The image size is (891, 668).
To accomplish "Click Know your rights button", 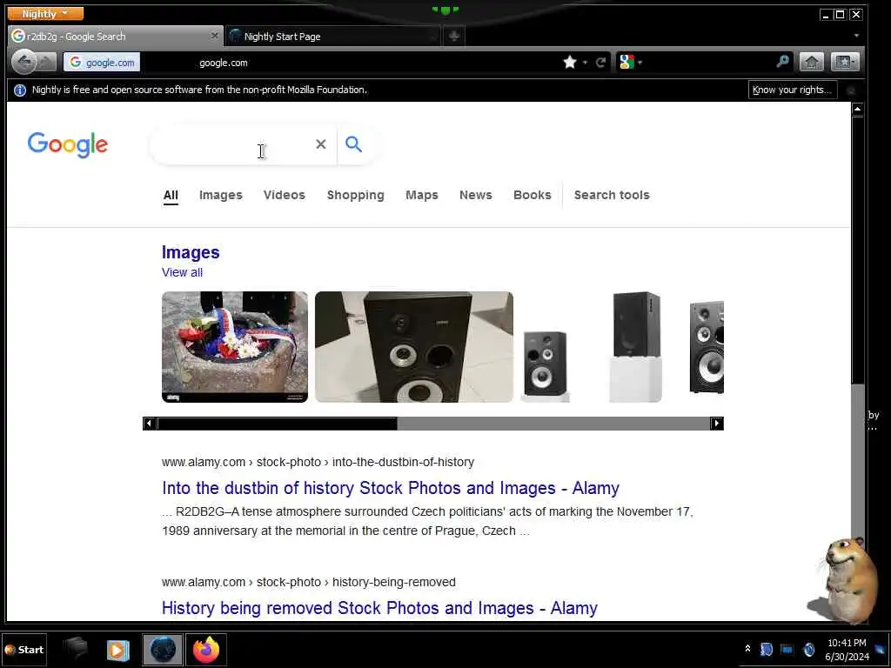I will pos(792,90).
